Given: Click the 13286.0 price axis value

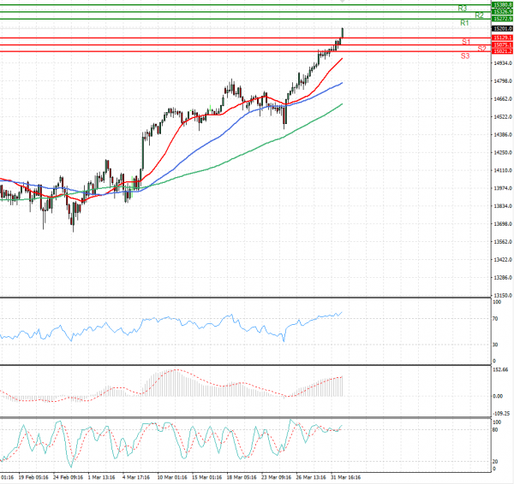Looking at the screenshot, I should [x=503, y=278].
